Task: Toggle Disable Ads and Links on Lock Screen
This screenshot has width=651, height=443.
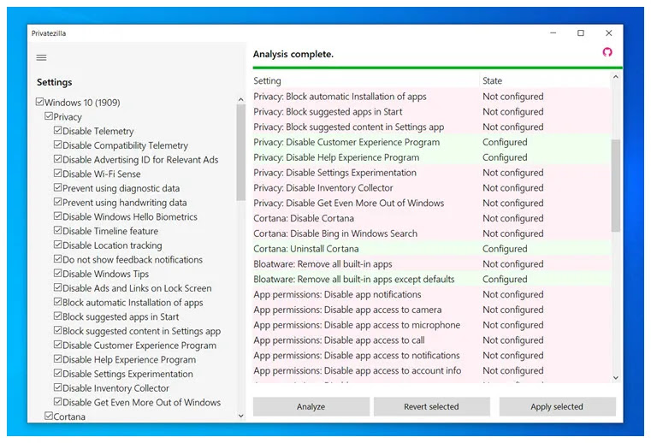Action: pos(57,287)
